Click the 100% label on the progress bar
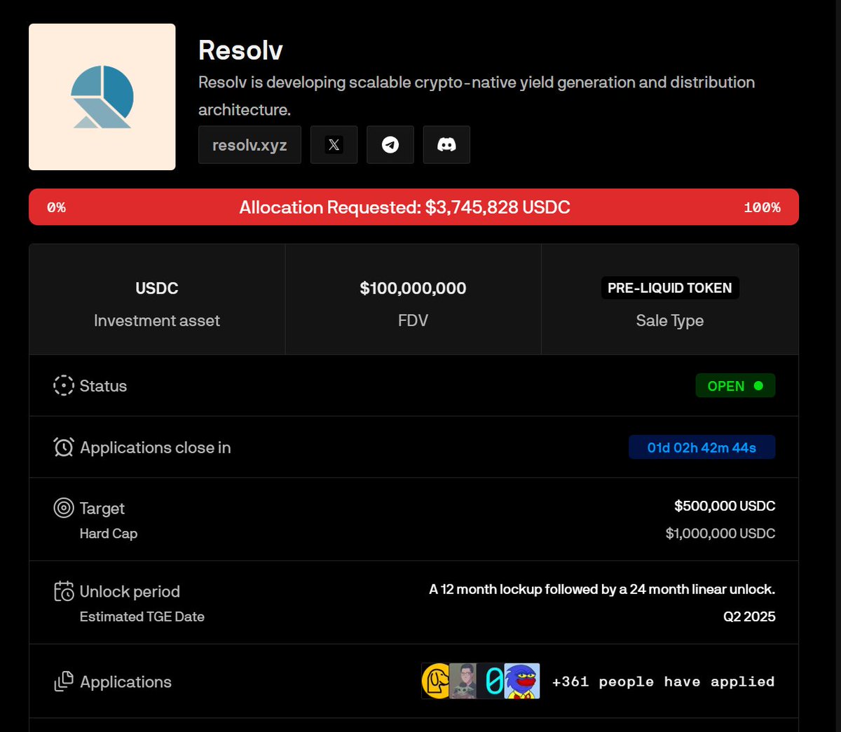Screen dimensions: 841x732 [x=762, y=207]
